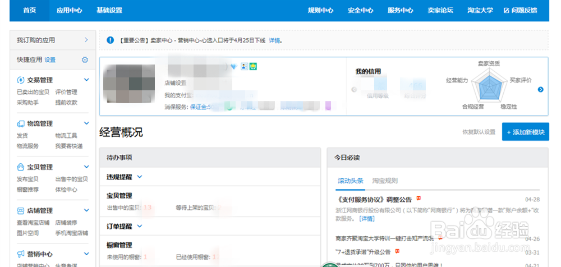This screenshot has height=267, width=561.
Task: Go to 服务中心 in top bar
Action: tap(401, 11)
